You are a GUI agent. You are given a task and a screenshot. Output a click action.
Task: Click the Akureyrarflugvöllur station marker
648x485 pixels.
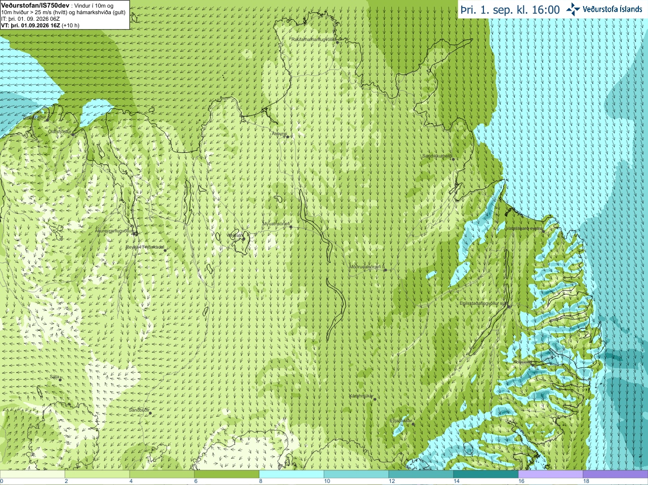(135, 233)
